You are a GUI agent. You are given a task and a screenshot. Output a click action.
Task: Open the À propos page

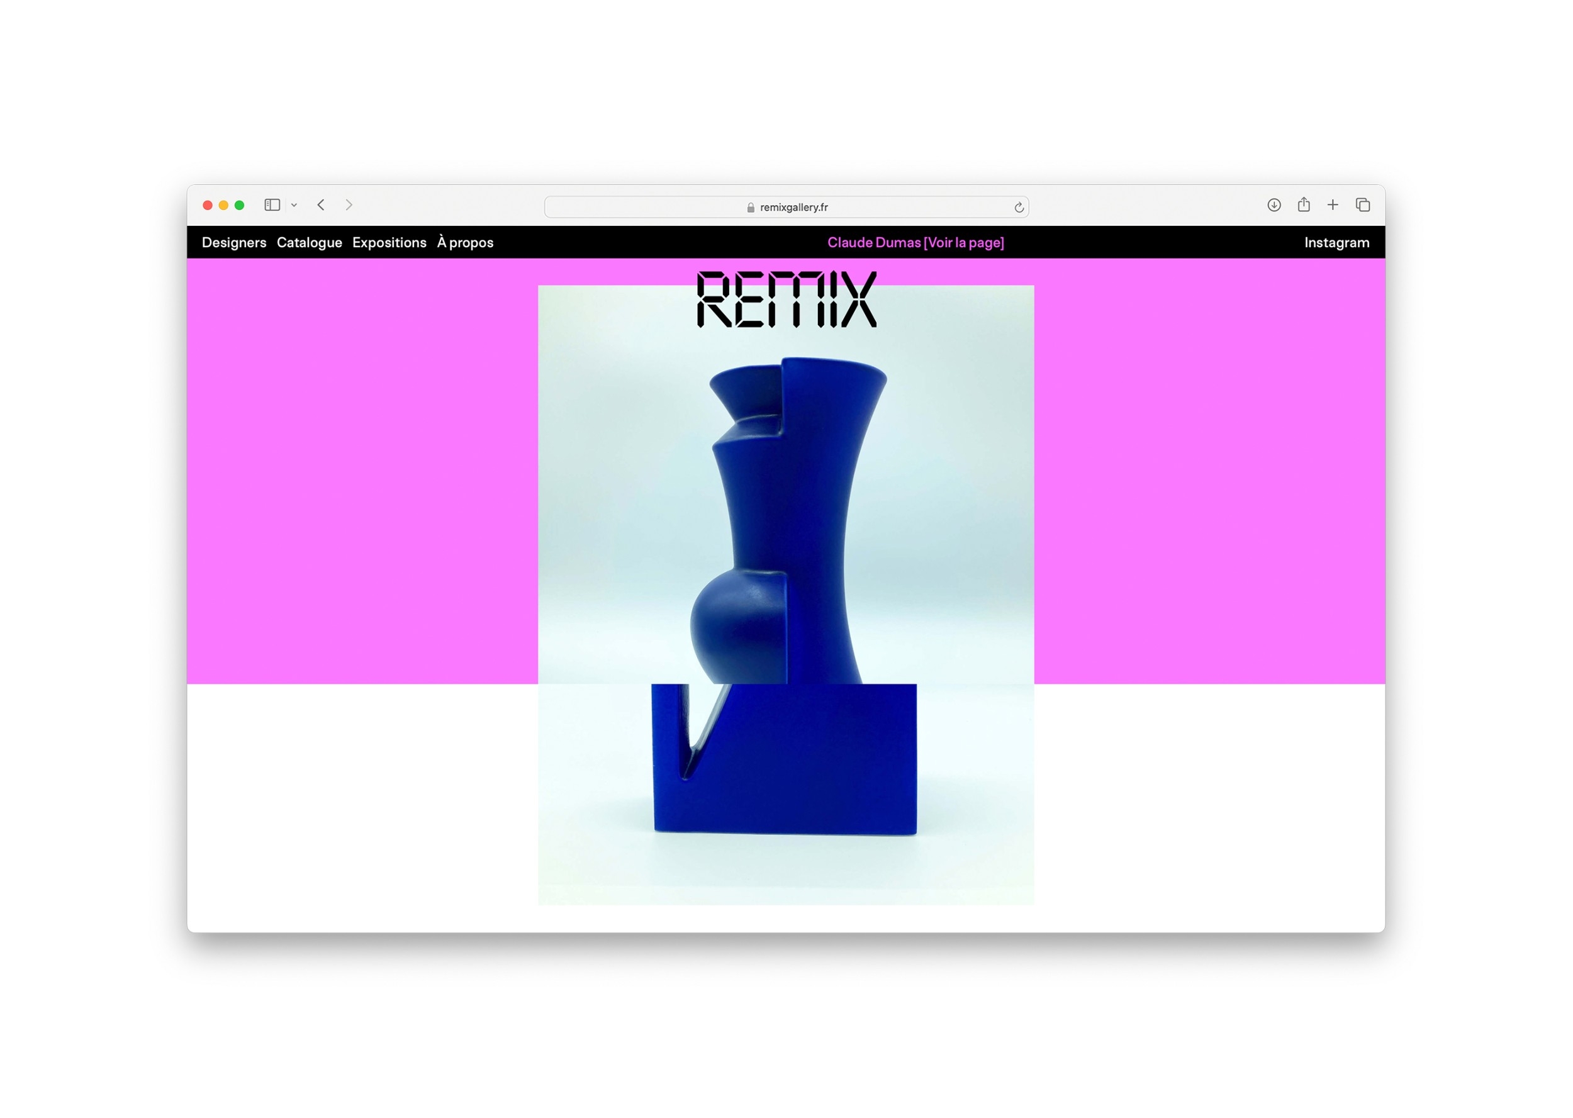pos(466,242)
